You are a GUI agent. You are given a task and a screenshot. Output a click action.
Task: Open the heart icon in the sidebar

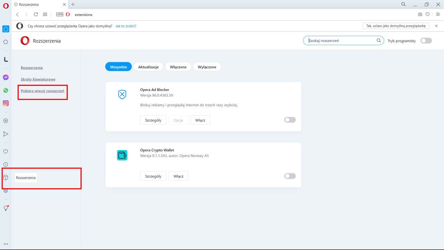(x=6, y=151)
